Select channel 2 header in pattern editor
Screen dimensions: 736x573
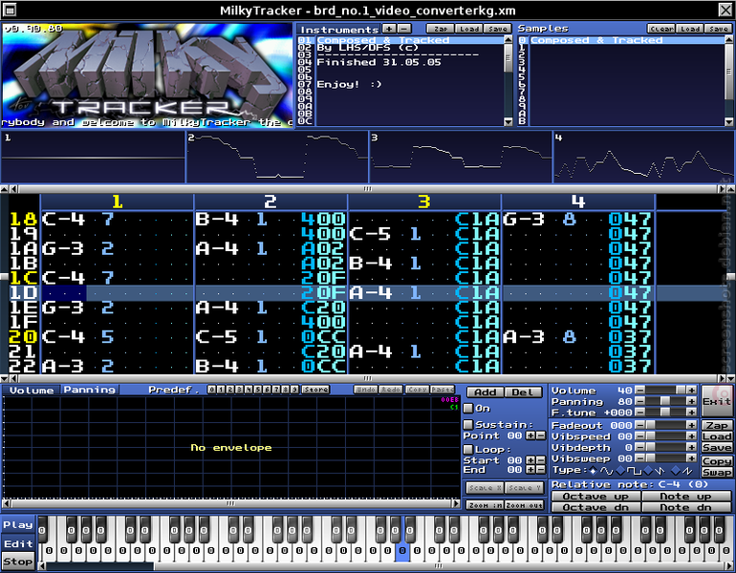271,202
